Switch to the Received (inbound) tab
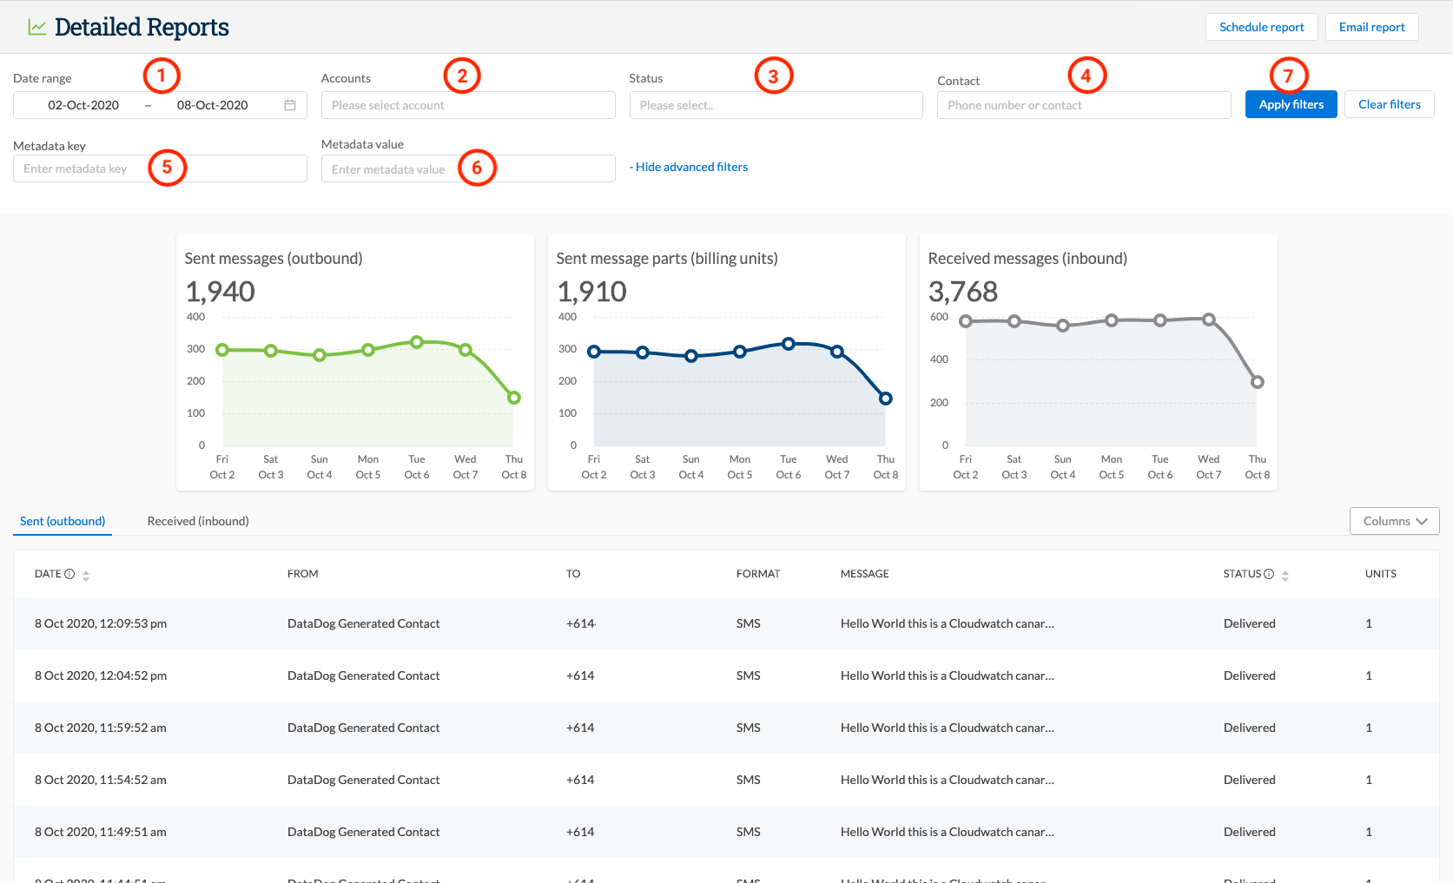The width and height of the screenshot is (1453, 883). (x=197, y=521)
